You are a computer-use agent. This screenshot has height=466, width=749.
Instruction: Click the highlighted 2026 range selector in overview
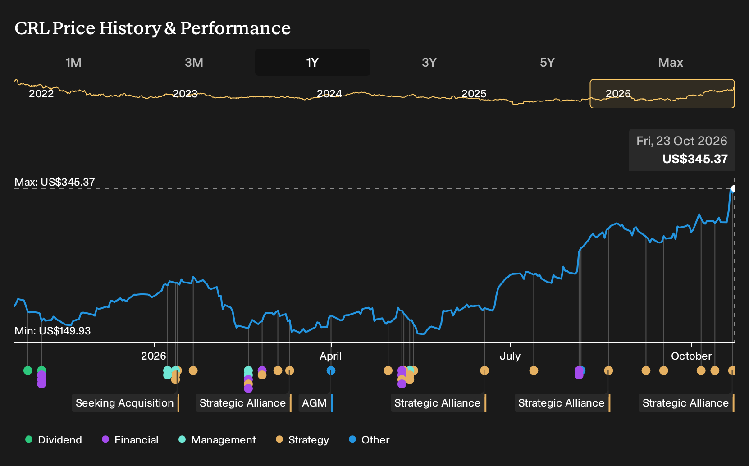[x=662, y=94]
